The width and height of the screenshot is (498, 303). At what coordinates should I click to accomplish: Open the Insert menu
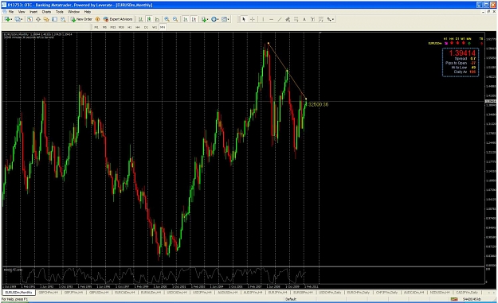(33, 12)
